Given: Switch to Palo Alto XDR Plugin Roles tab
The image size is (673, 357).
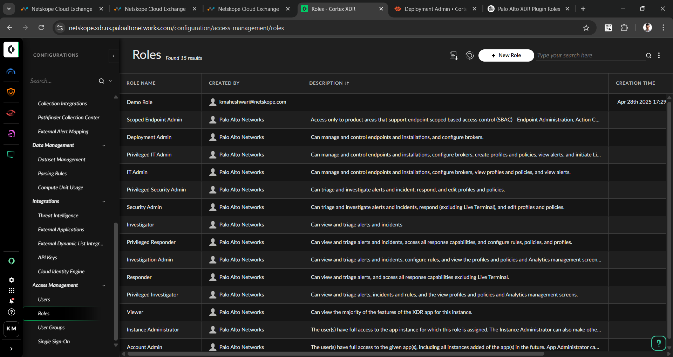Looking at the screenshot, I should point(529,9).
